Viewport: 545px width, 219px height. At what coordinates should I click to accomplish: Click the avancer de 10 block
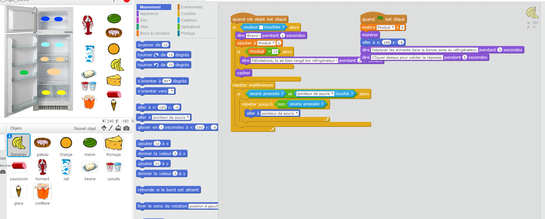(x=153, y=45)
